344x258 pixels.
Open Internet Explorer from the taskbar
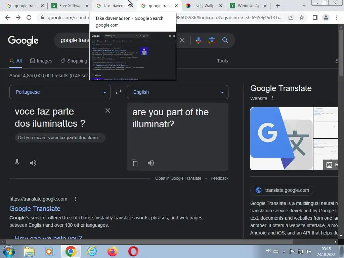click(92, 252)
